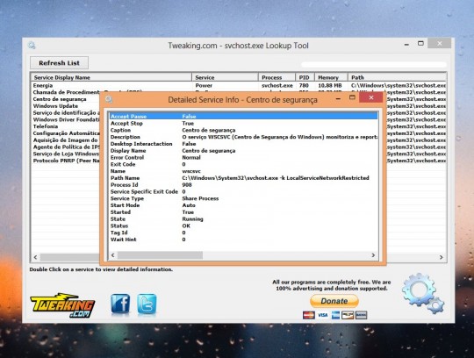The height and width of the screenshot is (358, 474).
Task: Select the Description detail row
Action: pyautogui.click(x=243, y=137)
